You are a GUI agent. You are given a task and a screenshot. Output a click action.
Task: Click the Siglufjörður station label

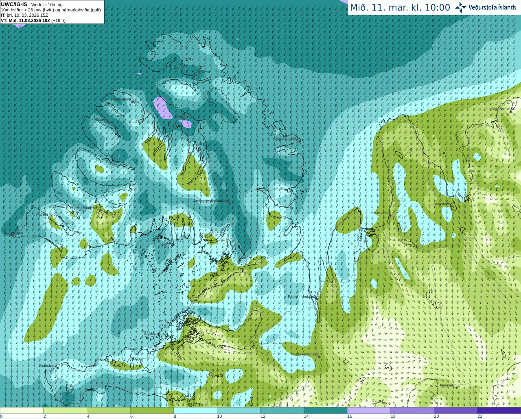[501, 109]
